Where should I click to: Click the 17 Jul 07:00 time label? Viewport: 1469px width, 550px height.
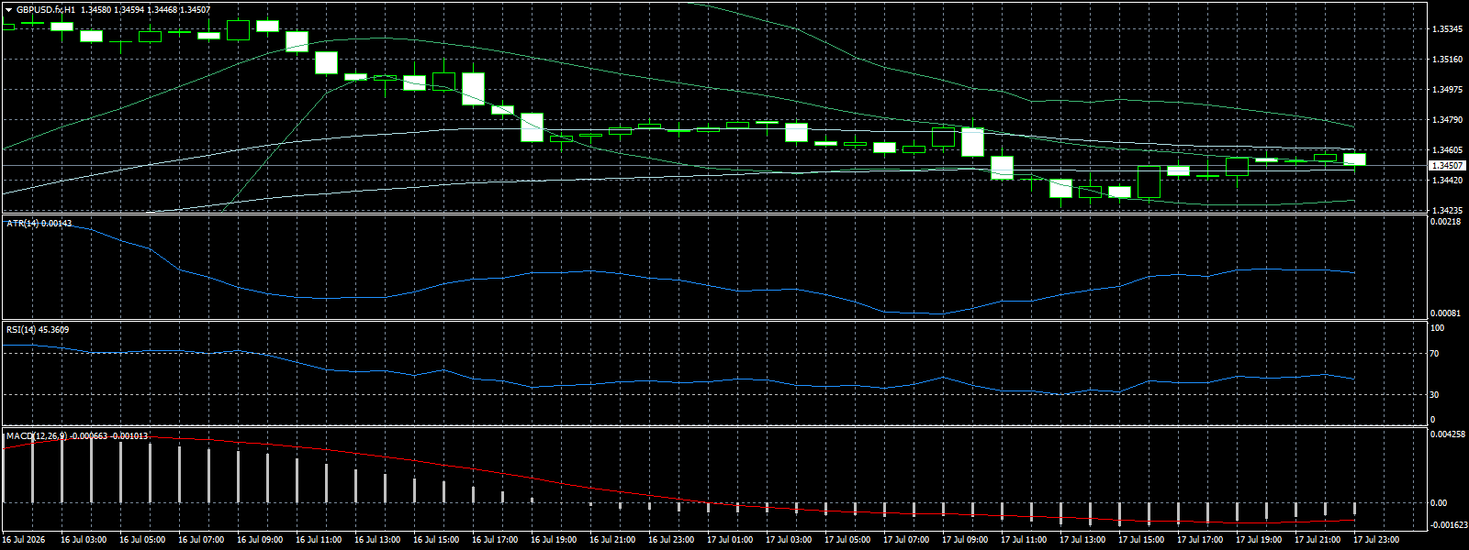[906, 540]
